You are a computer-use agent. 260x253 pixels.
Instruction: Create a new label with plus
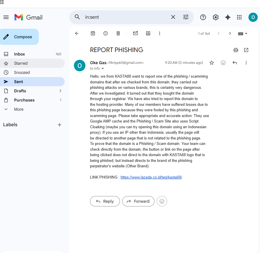(60, 125)
